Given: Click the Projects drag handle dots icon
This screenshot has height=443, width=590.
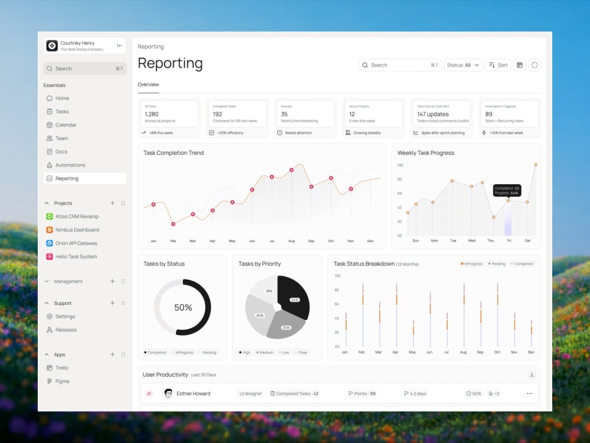Looking at the screenshot, I should click(123, 203).
